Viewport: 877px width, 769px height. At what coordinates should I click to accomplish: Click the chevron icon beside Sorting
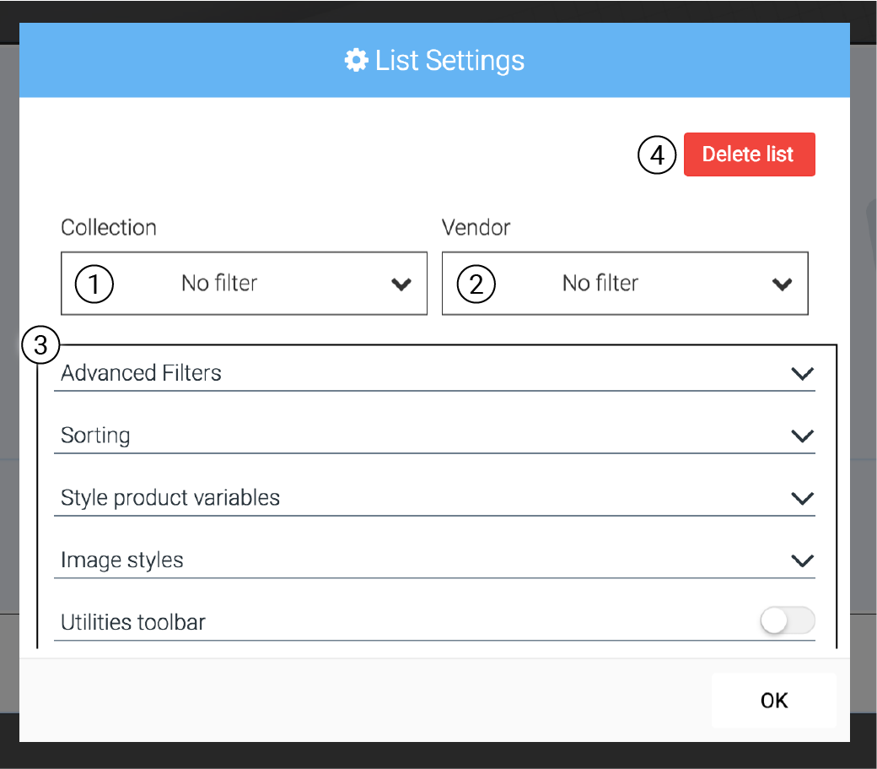click(802, 436)
